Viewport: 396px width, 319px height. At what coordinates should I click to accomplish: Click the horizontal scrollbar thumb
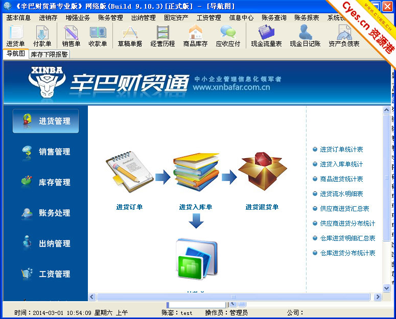pyautogui.click(x=234, y=297)
